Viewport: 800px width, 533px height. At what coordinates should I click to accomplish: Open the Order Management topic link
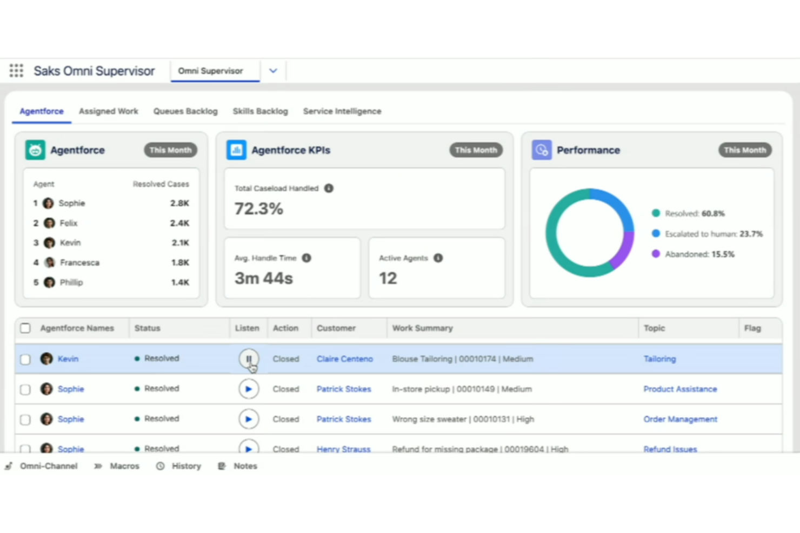click(x=681, y=419)
